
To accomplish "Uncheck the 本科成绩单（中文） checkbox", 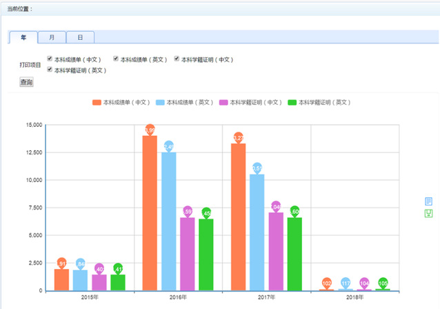I will pos(50,59).
